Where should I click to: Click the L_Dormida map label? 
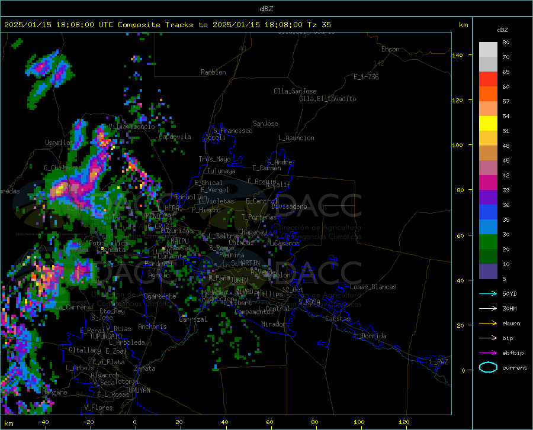370,336
